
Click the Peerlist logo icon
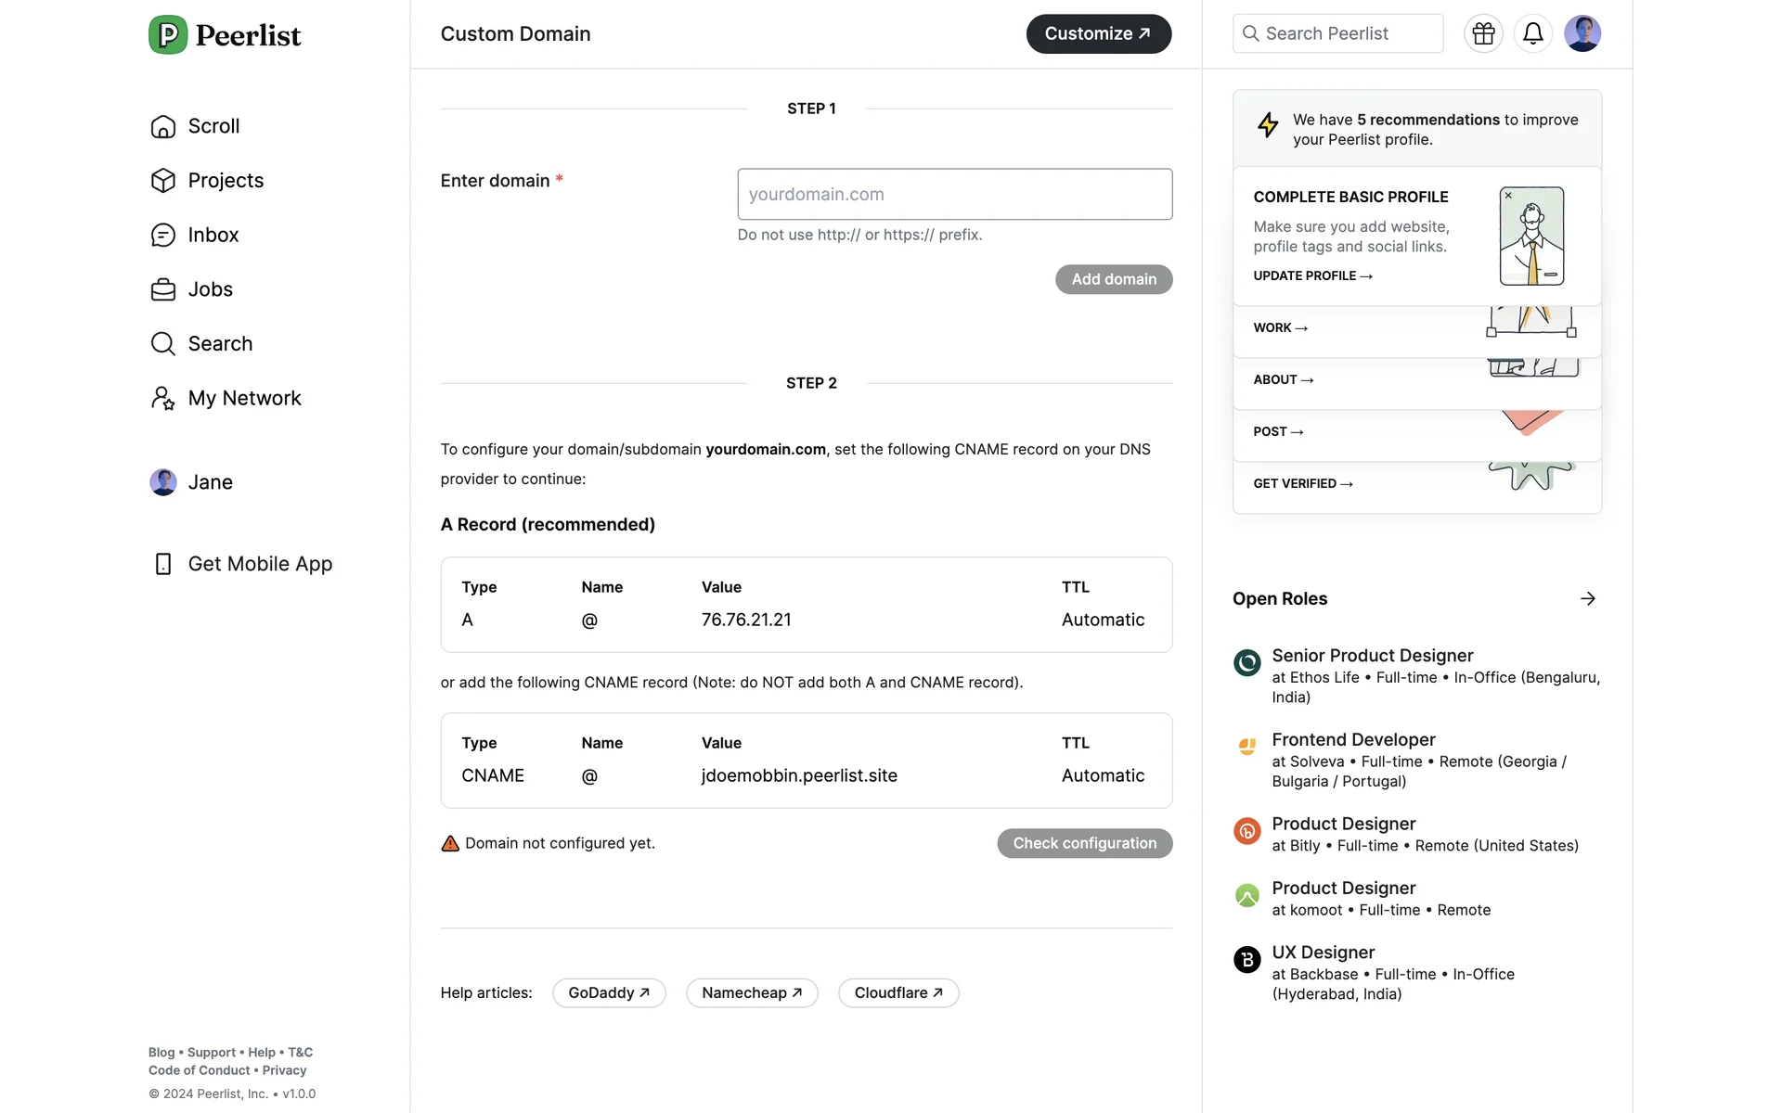(168, 35)
